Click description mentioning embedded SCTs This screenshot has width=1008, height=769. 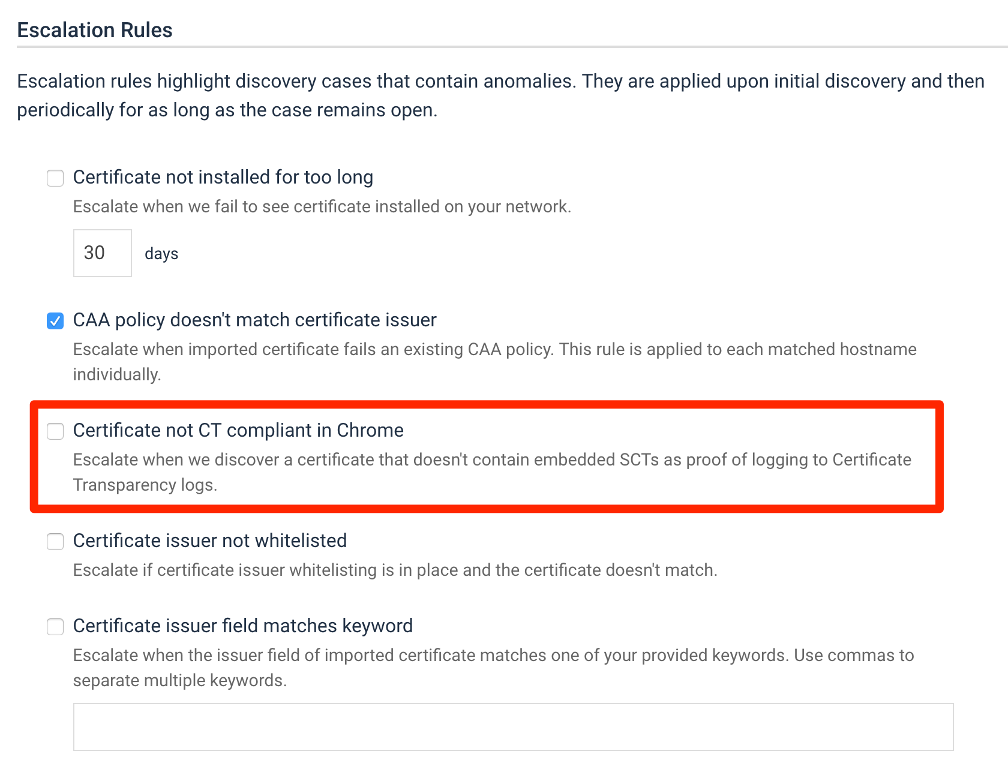coord(492,472)
